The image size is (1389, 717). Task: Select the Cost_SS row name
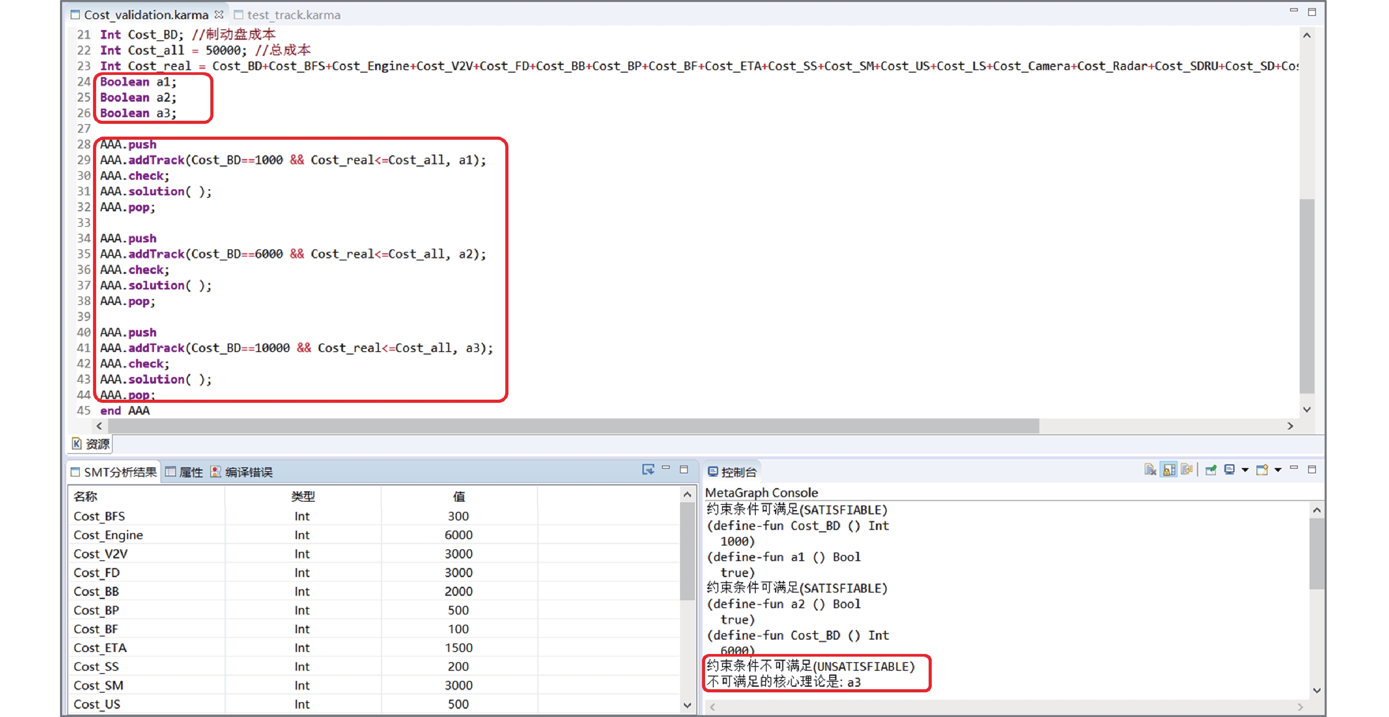96,667
